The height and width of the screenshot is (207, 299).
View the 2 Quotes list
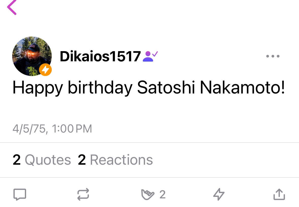pyautogui.click(x=42, y=160)
